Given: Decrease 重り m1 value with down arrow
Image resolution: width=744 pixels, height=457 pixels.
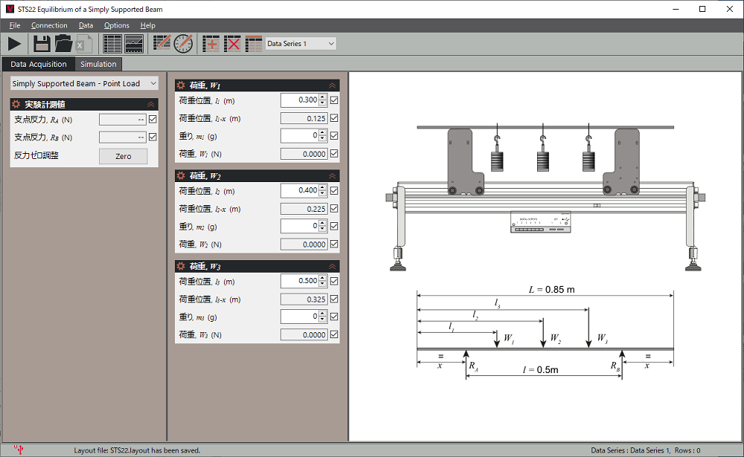Looking at the screenshot, I should pos(323,139).
